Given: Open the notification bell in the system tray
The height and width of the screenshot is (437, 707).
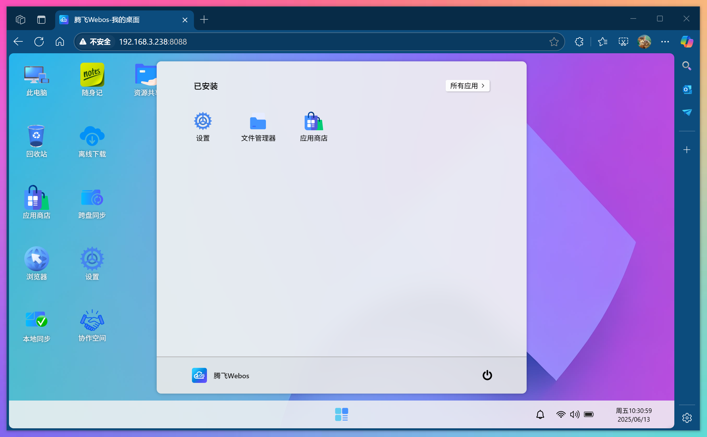Looking at the screenshot, I should tap(540, 414).
